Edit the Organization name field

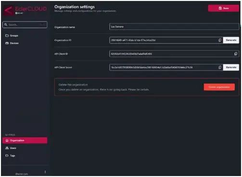click(174, 26)
